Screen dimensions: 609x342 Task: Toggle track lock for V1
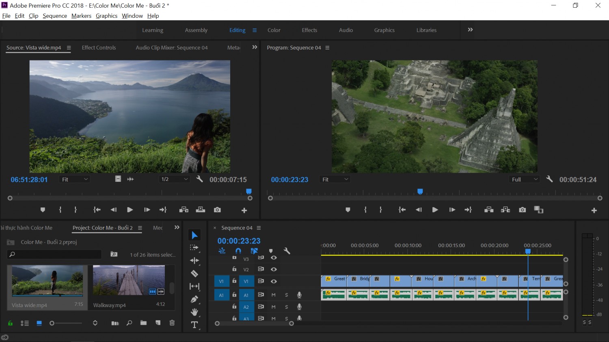(x=234, y=281)
